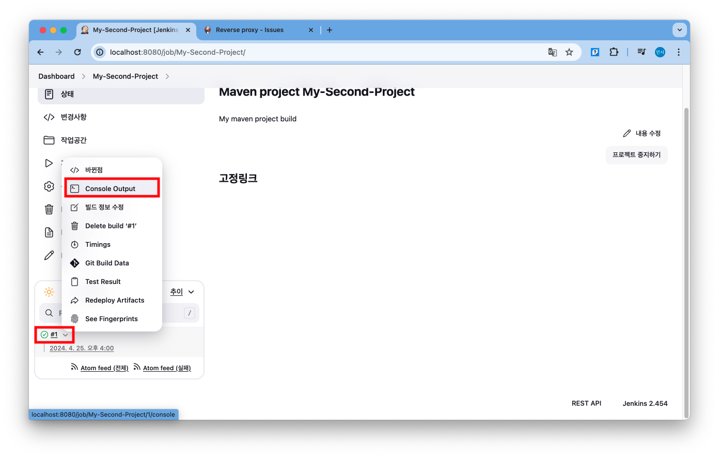719x458 pixels.
Task: Open the 변경사항 sidebar link
Action: pyautogui.click(x=74, y=117)
